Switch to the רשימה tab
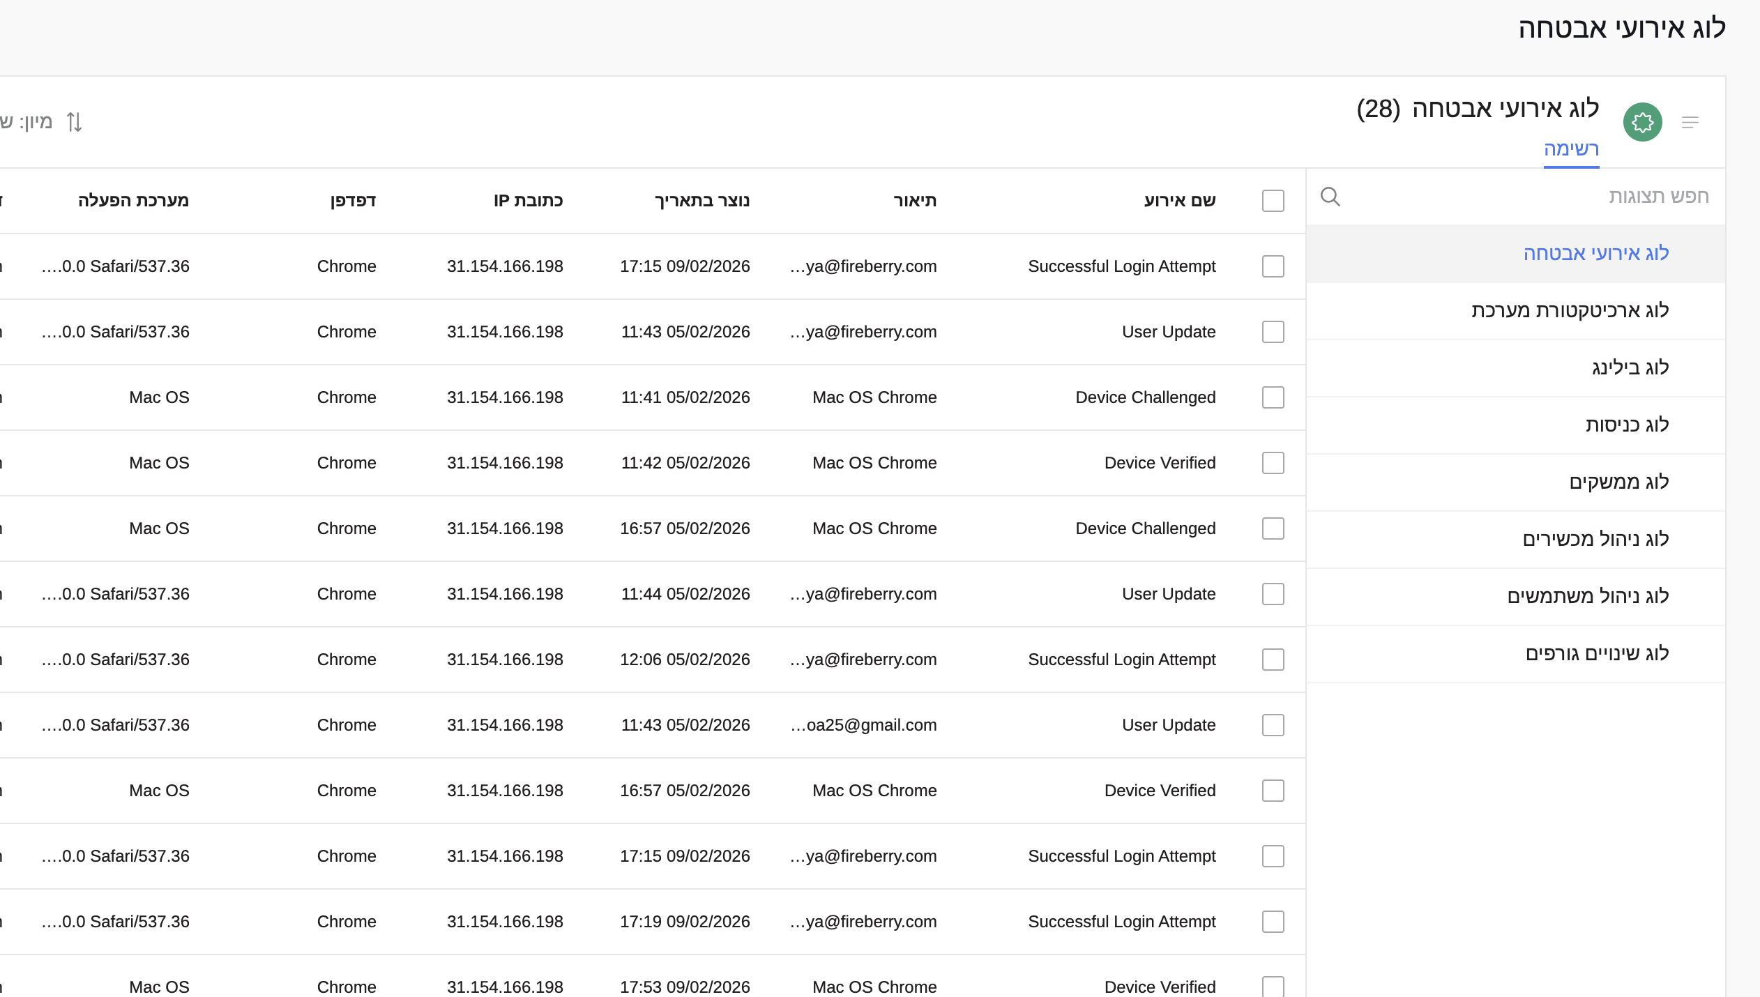The width and height of the screenshot is (1760, 997). (x=1570, y=149)
